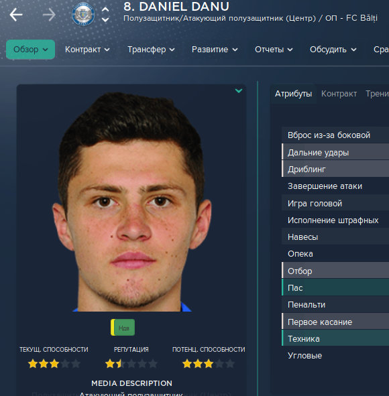Open the Развитие menu

215,50
